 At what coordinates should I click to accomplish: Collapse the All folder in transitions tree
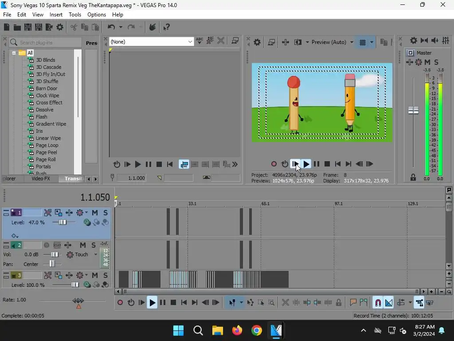tap(14, 53)
